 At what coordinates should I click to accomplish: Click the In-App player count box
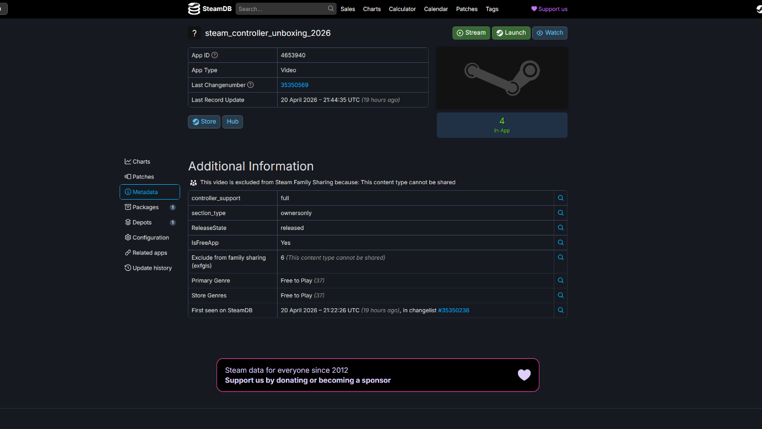pyautogui.click(x=502, y=125)
